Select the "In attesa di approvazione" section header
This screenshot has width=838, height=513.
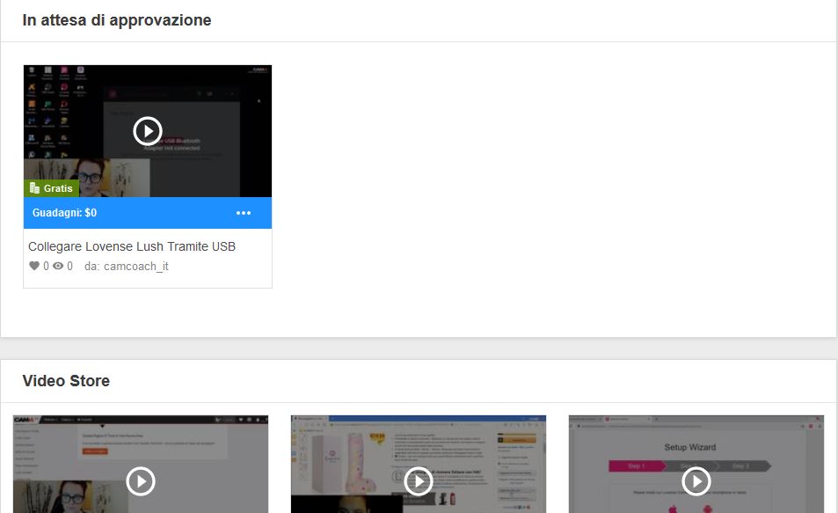coord(116,20)
